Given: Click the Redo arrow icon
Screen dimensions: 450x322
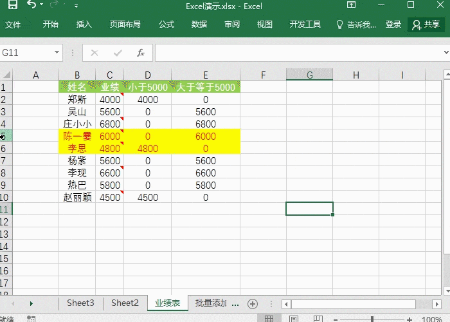Looking at the screenshot, I should 55,5.
